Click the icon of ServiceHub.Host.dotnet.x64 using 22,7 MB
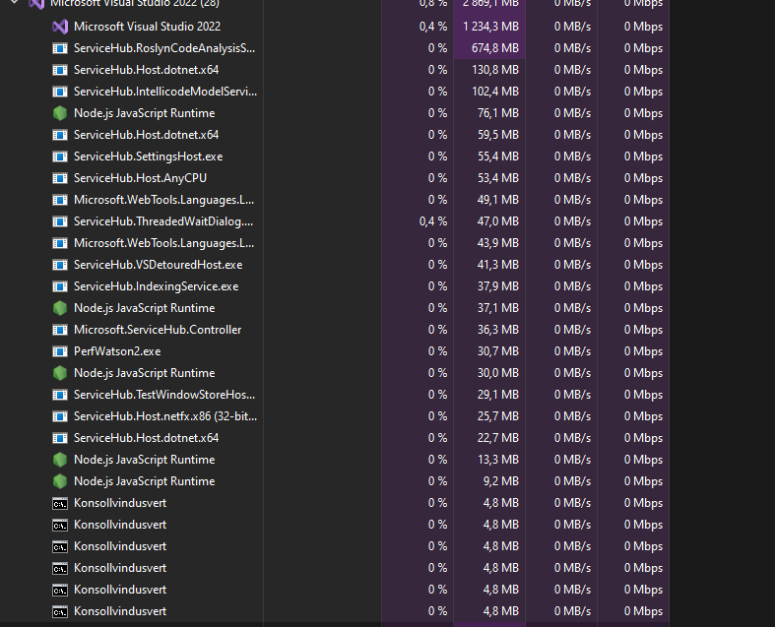The height and width of the screenshot is (627, 775). (60, 438)
